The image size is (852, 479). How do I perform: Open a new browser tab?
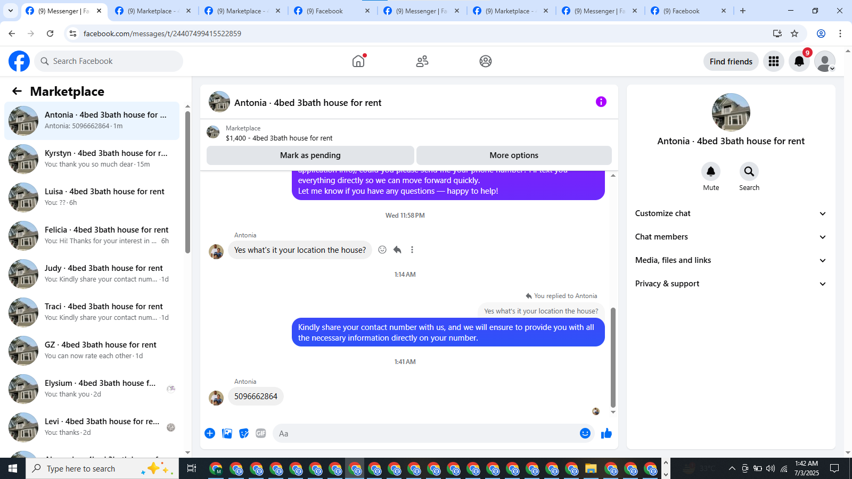click(x=743, y=11)
